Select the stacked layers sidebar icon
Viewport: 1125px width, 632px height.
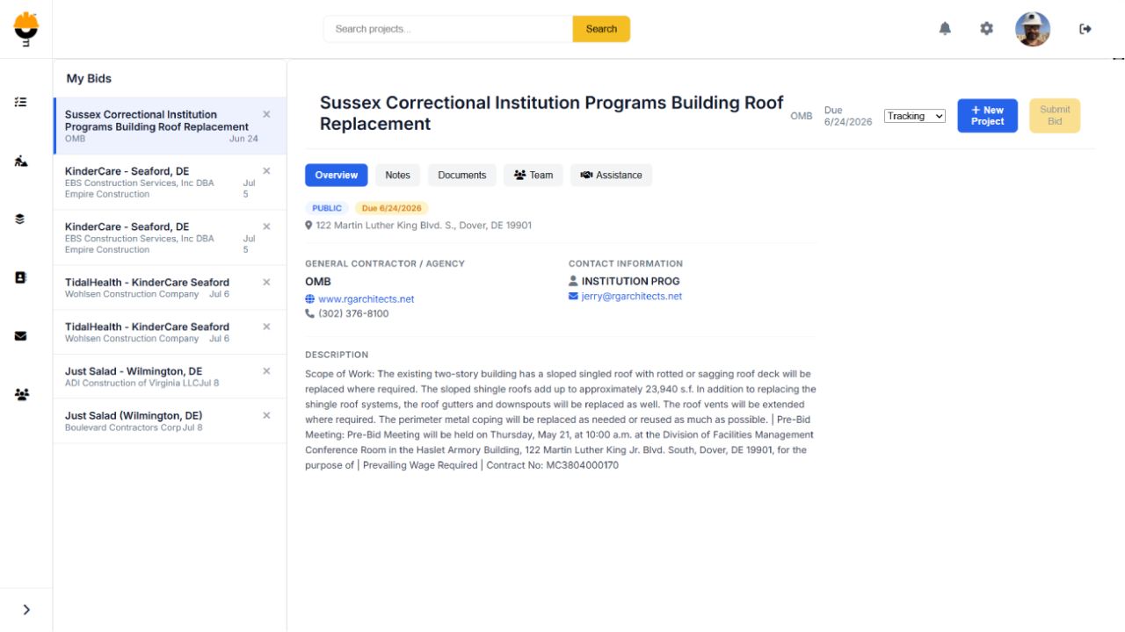(21, 219)
